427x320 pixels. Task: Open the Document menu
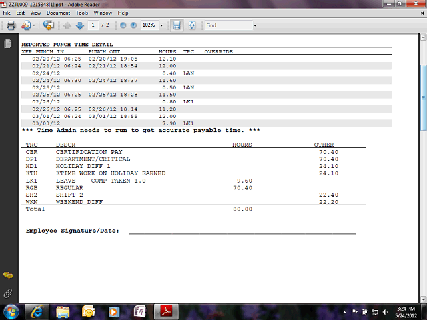[x=58, y=13]
